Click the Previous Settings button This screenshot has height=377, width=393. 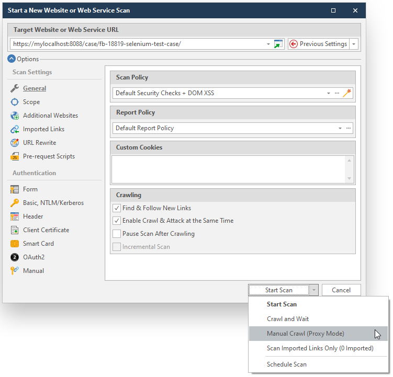pos(318,44)
